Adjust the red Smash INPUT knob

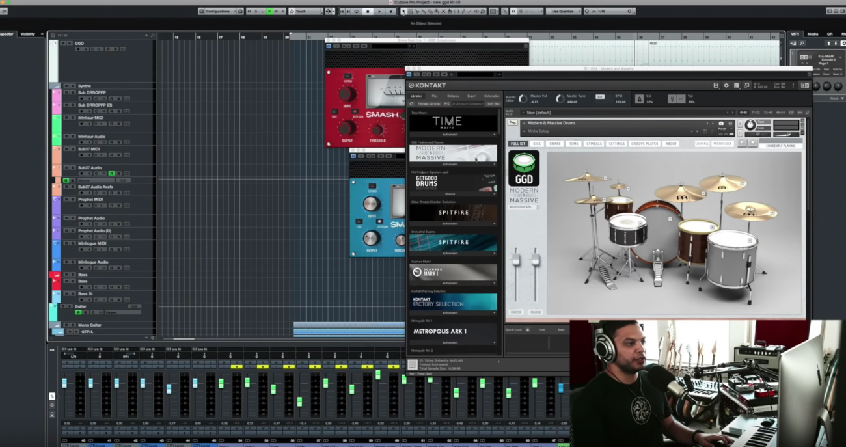click(346, 93)
